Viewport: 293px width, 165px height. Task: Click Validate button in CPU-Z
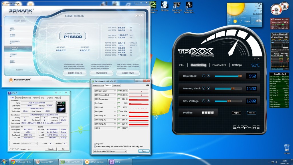pos(51,149)
